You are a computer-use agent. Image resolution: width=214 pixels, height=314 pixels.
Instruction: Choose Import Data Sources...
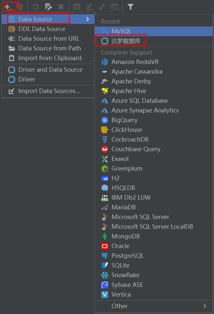click(48, 91)
